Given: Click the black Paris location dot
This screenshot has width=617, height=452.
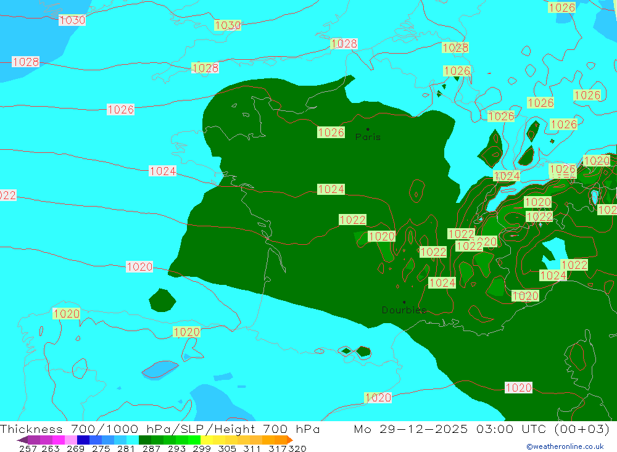Looking at the screenshot, I should 368,129.
